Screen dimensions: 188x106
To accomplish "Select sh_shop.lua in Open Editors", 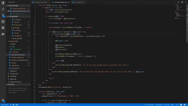I will (x=18, y=14).
